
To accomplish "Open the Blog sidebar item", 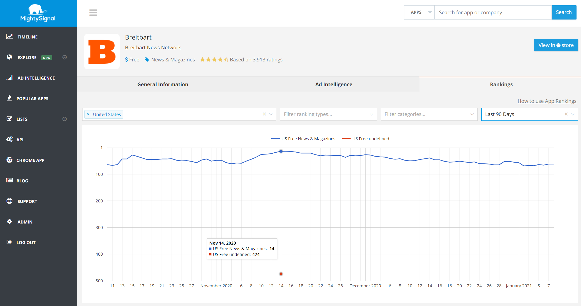I will [x=22, y=181].
